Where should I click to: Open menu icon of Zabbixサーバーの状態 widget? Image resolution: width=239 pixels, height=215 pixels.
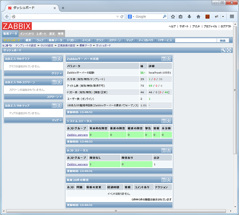point(164,59)
